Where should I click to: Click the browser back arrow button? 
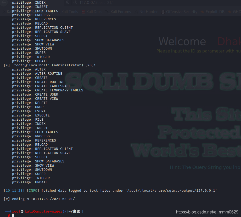[x=4, y=3]
